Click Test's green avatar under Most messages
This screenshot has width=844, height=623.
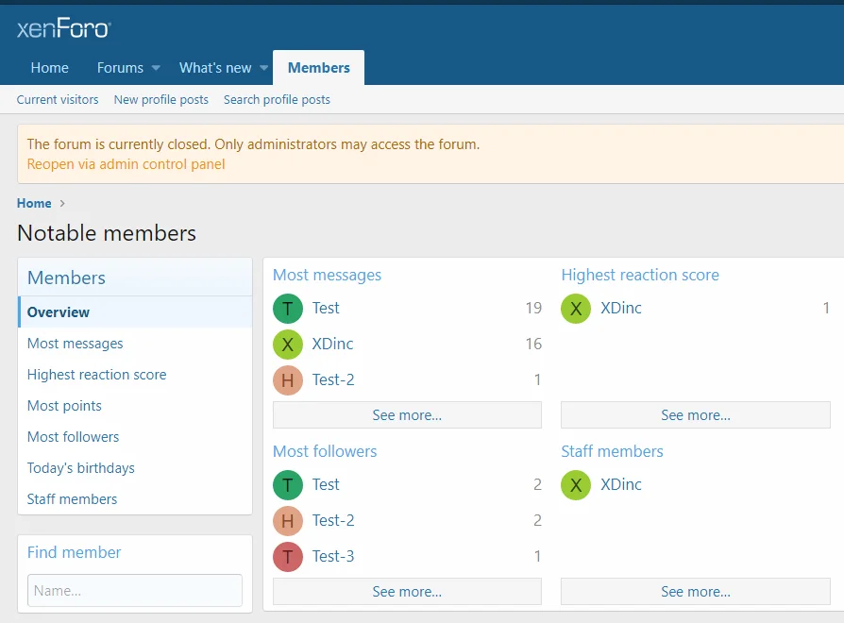(288, 309)
